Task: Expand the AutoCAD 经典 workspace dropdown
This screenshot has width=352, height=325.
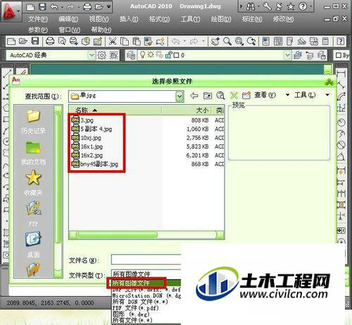Action: click(92, 56)
